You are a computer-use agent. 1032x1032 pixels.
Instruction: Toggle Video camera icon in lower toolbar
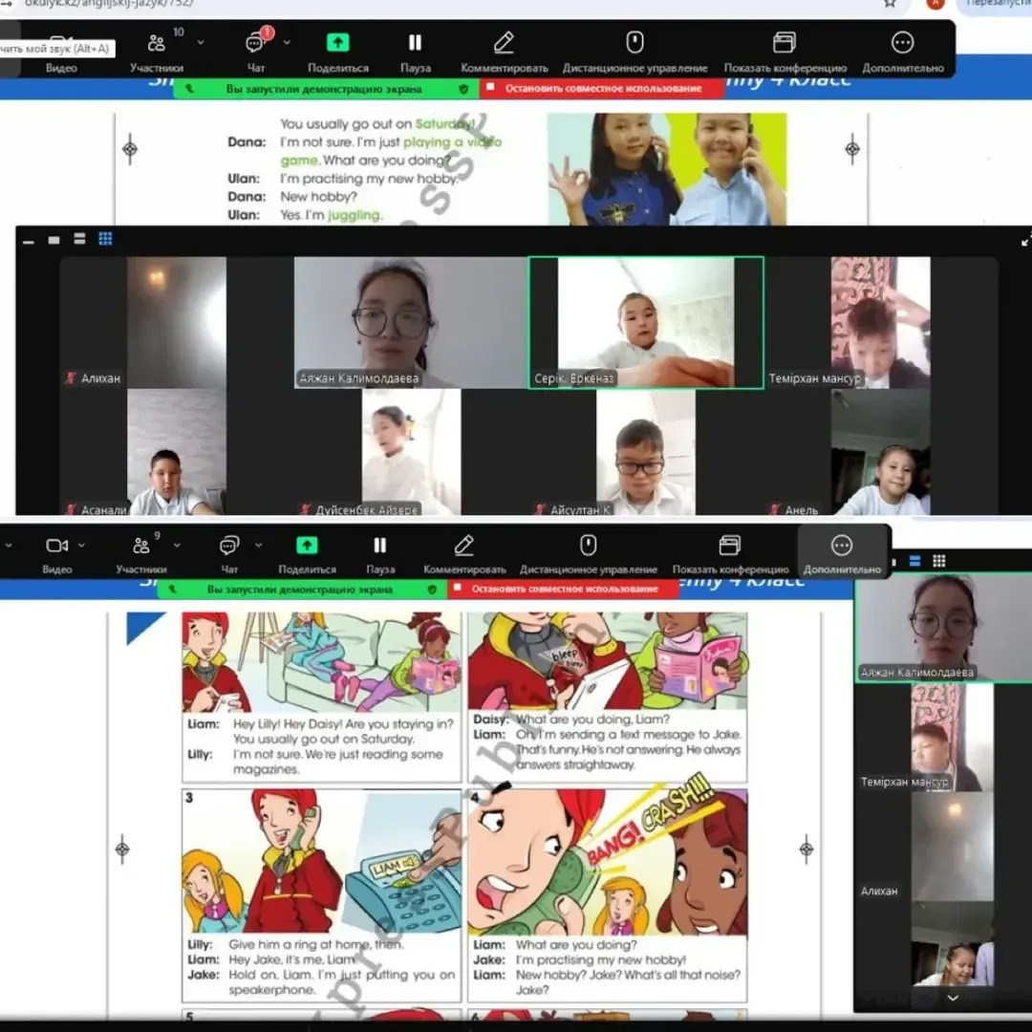[56, 546]
